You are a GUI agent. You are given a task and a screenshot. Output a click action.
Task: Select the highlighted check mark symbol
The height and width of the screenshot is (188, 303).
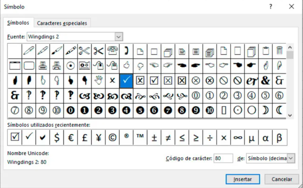[x=126, y=80]
